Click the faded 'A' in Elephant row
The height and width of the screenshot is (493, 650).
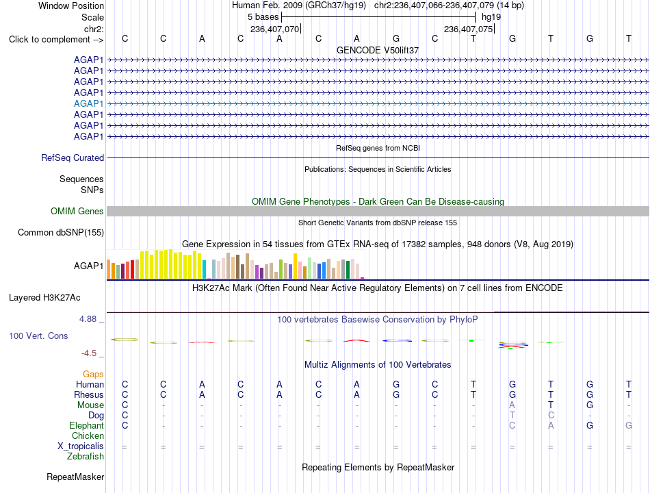551,425
